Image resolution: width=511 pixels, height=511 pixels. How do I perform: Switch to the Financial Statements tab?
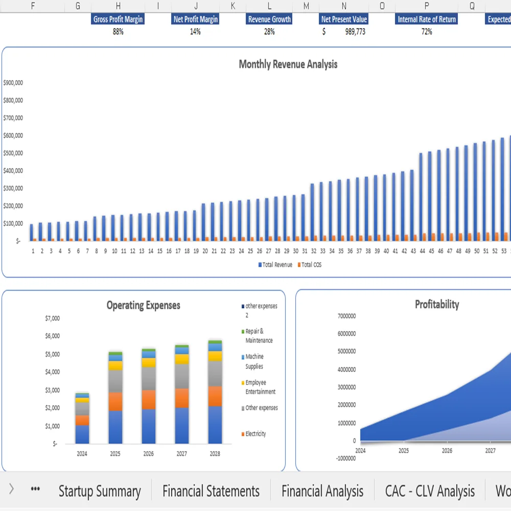(211, 491)
